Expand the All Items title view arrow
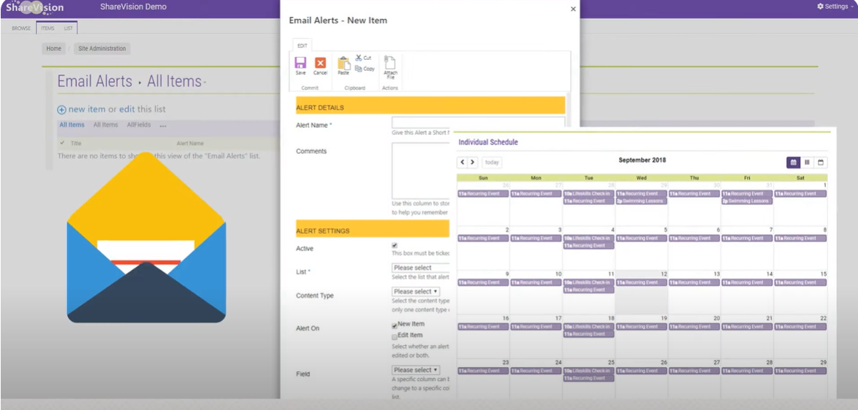Image resolution: width=858 pixels, height=410 pixels. click(205, 82)
